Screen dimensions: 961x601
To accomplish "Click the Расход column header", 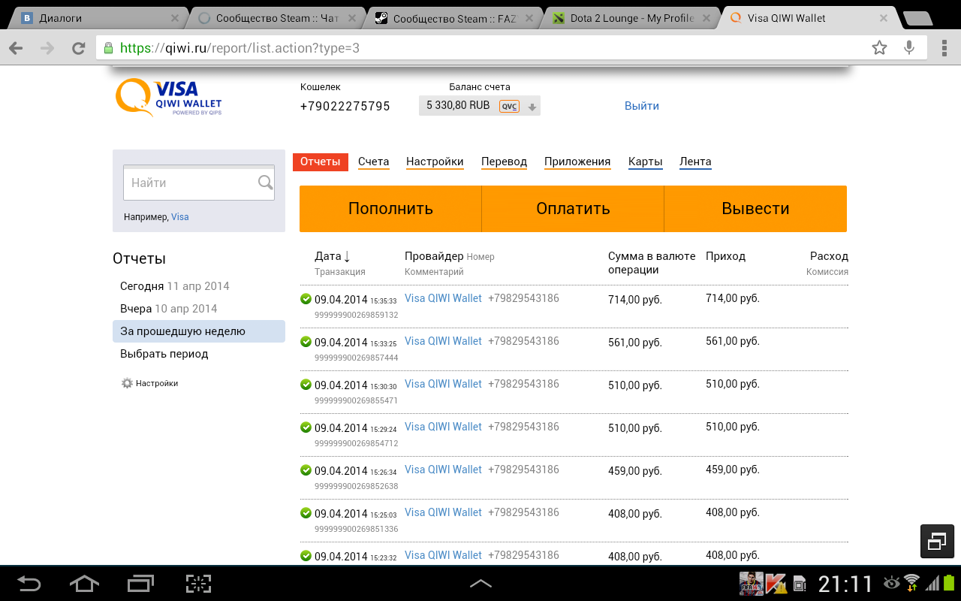I will pyautogui.click(x=829, y=256).
